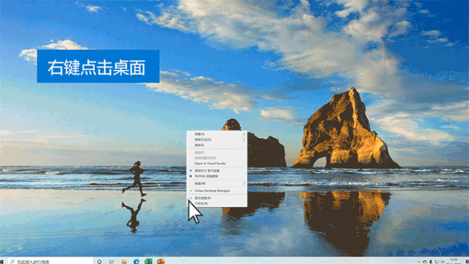Choose 个性化(R) at menu bottom
Screen dimensions: 469x264
[217, 204]
